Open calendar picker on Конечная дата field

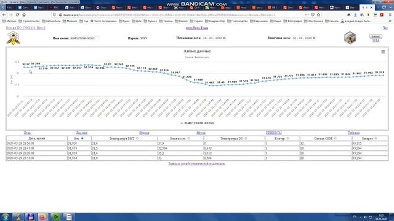click(314, 38)
